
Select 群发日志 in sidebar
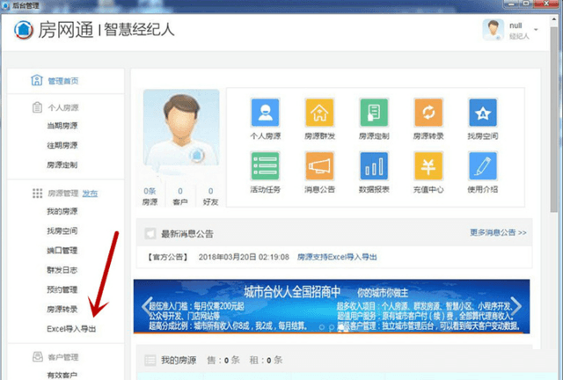pos(62,270)
